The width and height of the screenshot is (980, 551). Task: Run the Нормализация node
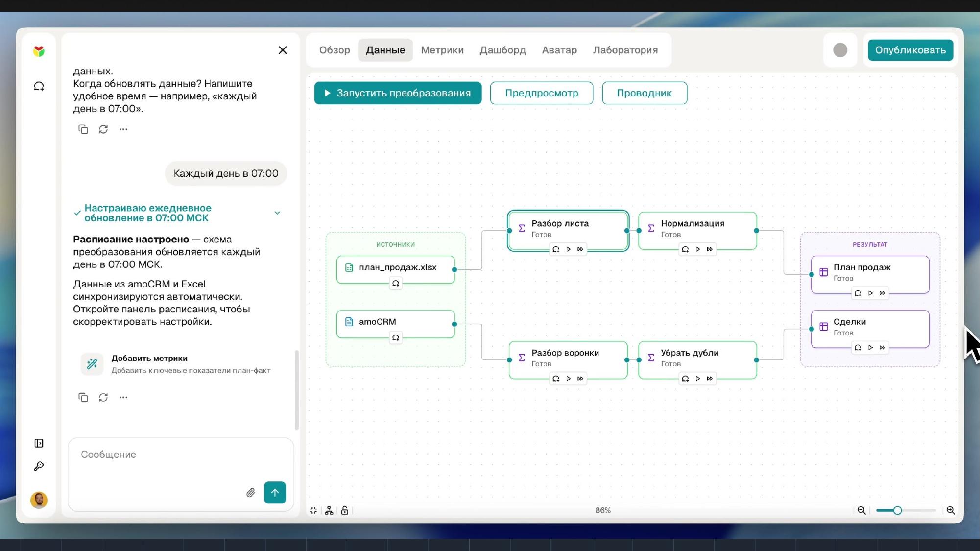(697, 249)
